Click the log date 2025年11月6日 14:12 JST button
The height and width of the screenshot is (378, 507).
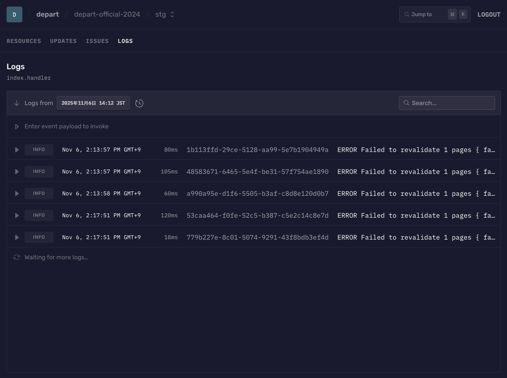93,103
